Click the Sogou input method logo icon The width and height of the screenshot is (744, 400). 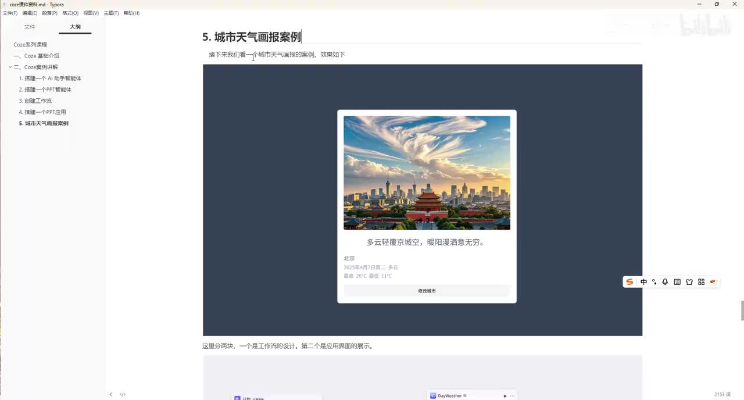click(629, 282)
